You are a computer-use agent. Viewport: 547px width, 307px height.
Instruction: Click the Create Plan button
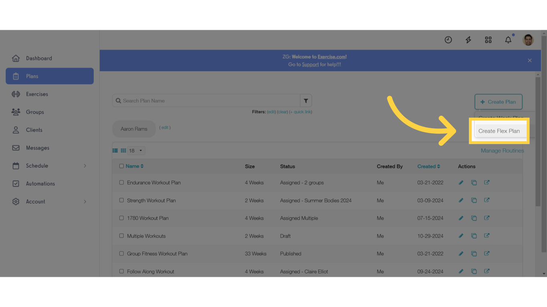(x=499, y=102)
